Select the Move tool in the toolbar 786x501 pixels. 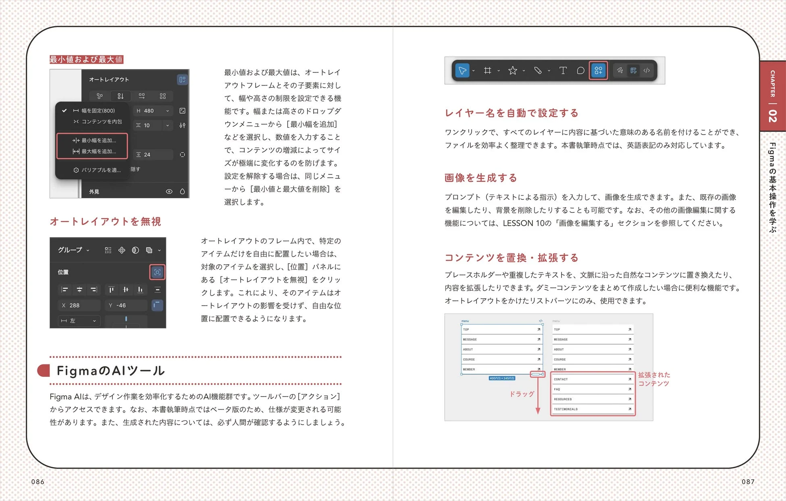point(463,71)
